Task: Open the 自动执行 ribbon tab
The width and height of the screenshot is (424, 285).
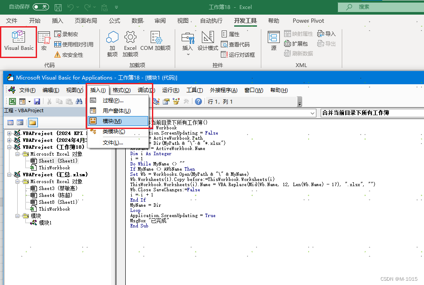Action: (x=211, y=21)
